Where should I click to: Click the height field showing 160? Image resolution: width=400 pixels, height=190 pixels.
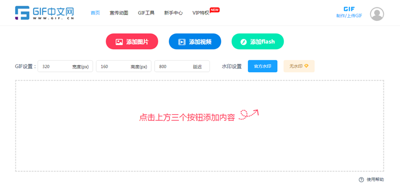pyautogui.click(x=123, y=66)
